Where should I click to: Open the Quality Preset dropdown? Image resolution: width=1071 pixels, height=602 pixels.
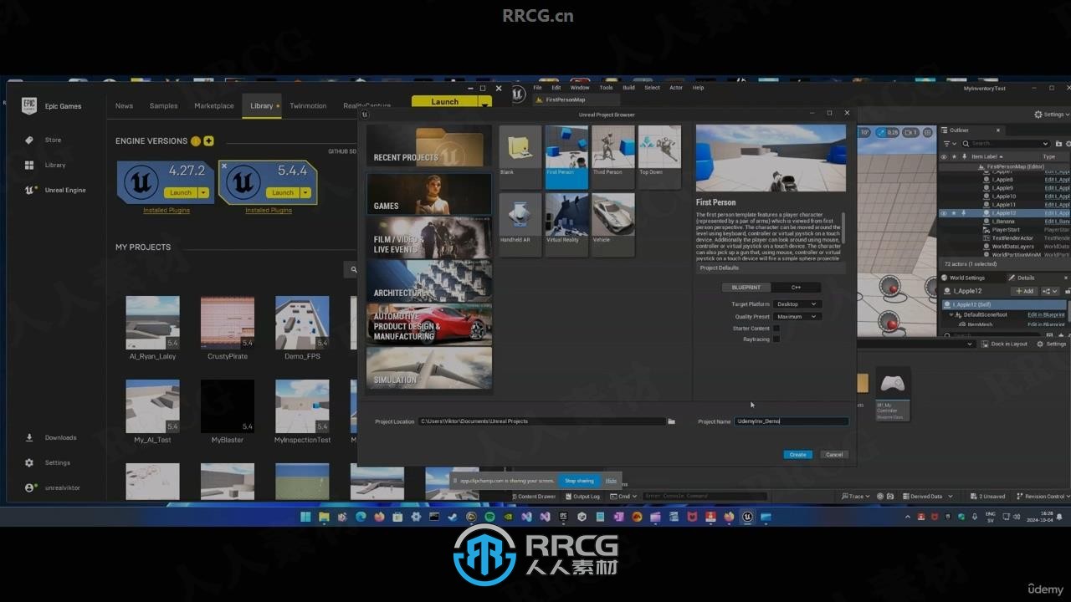(797, 317)
